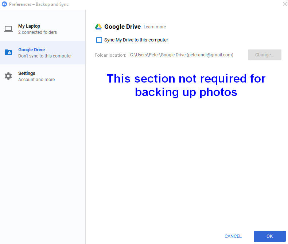Screen dimensions: 288x244
Task: Click the 'Preferences – Backup and Sync' title
Action: [x=39, y=4]
